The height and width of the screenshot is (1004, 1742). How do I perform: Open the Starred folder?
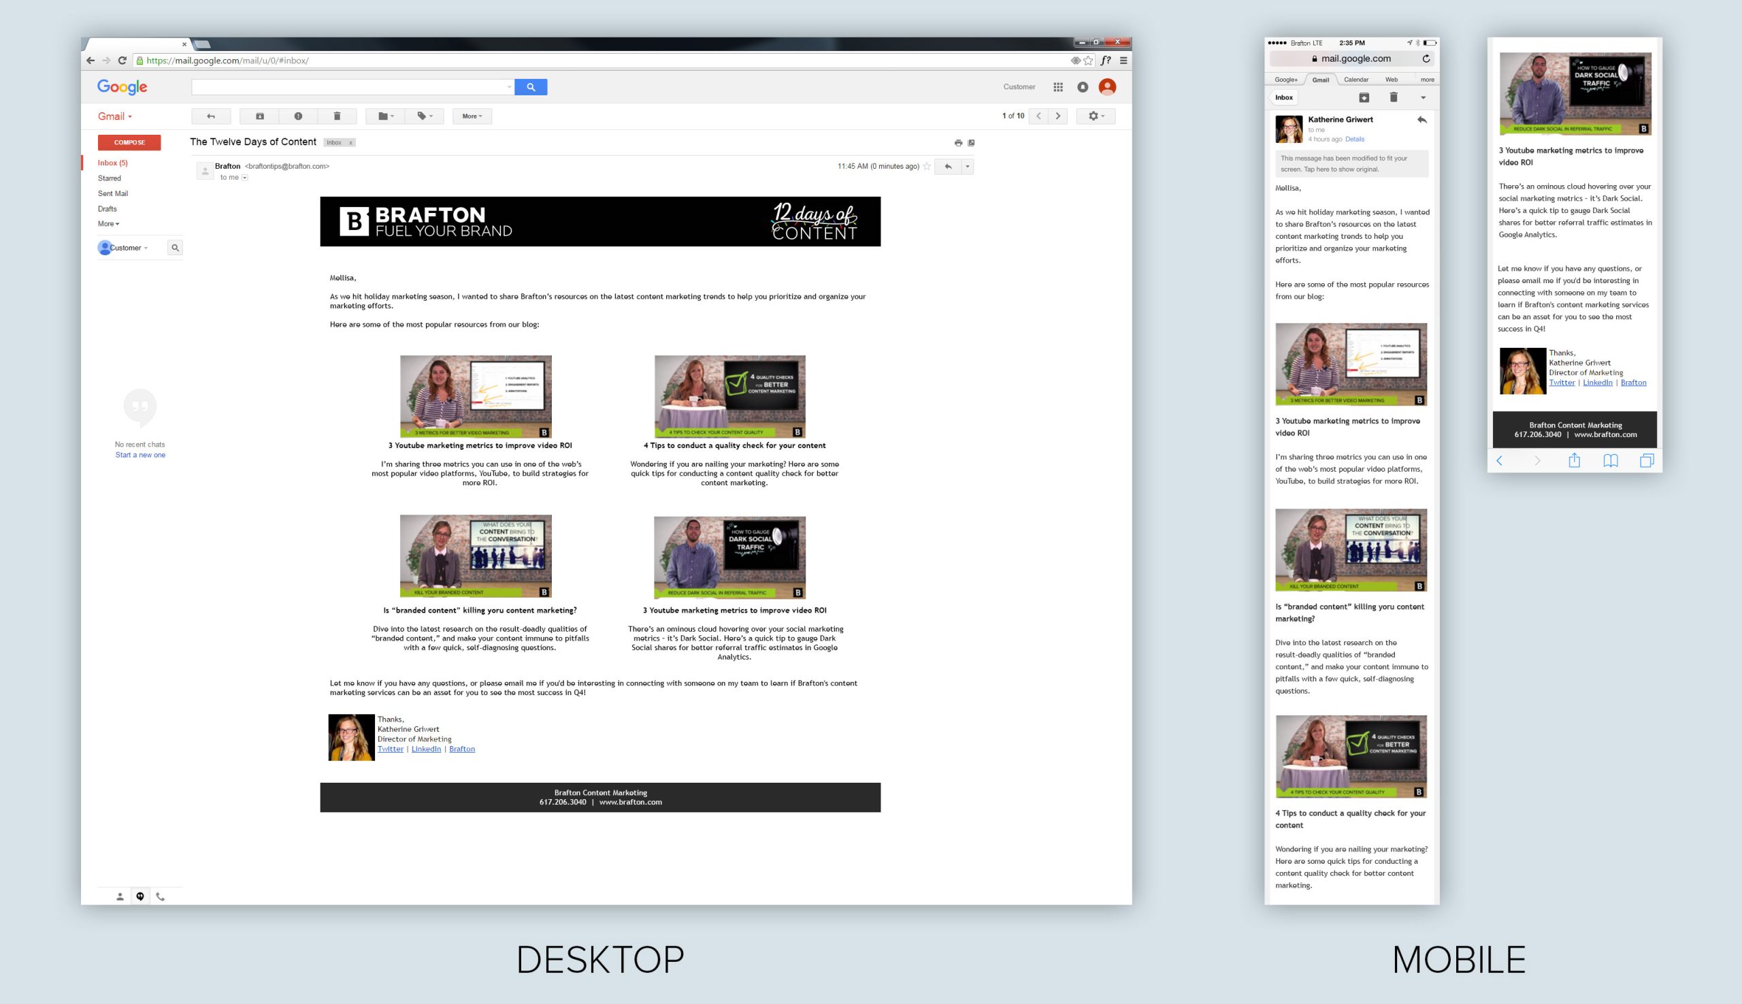point(109,178)
